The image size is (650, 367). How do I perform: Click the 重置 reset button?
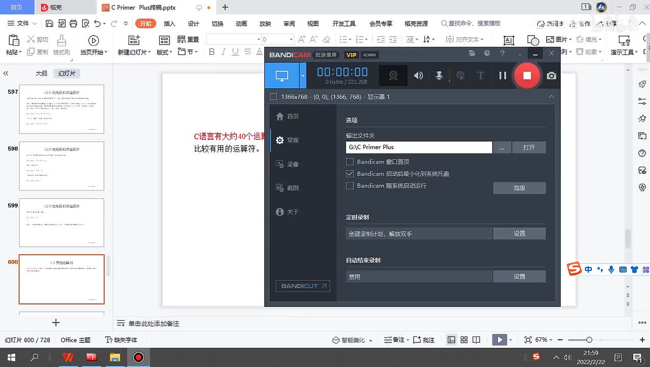click(x=188, y=39)
